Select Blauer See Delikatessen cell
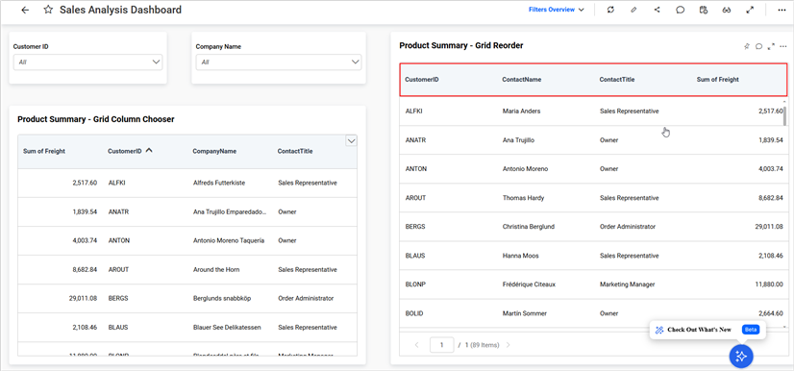794x371 pixels. (x=228, y=328)
